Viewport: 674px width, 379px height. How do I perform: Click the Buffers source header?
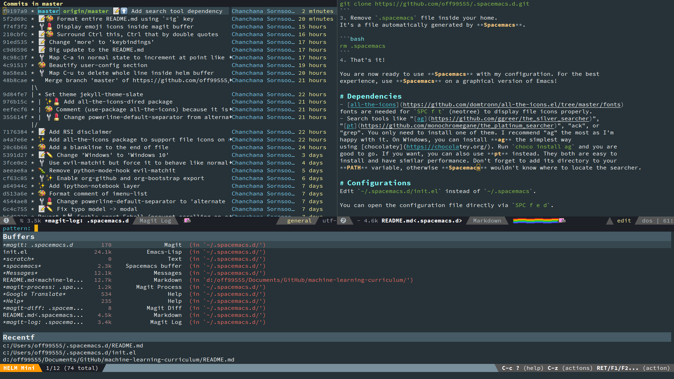click(x=337, y=237)
